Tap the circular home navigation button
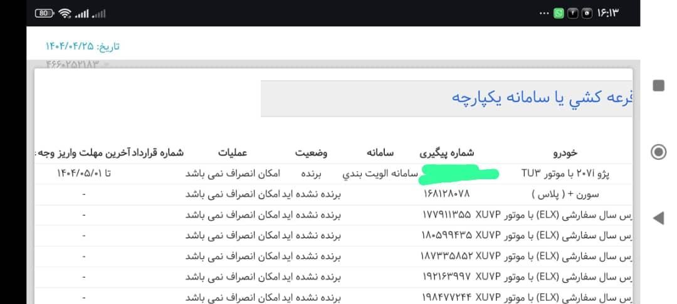 click(x=658, y=152)
